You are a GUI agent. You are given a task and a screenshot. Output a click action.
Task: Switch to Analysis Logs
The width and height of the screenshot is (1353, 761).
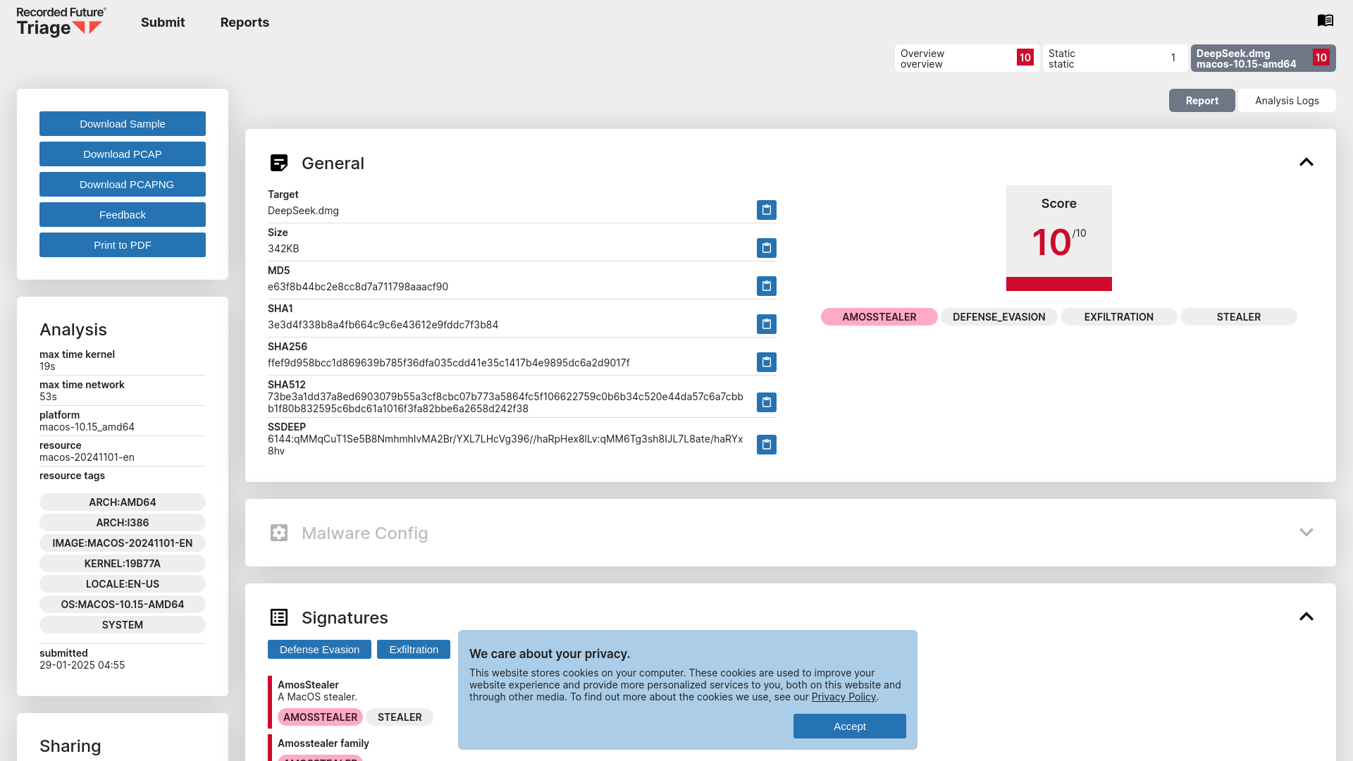click(x=1287, y=101)
